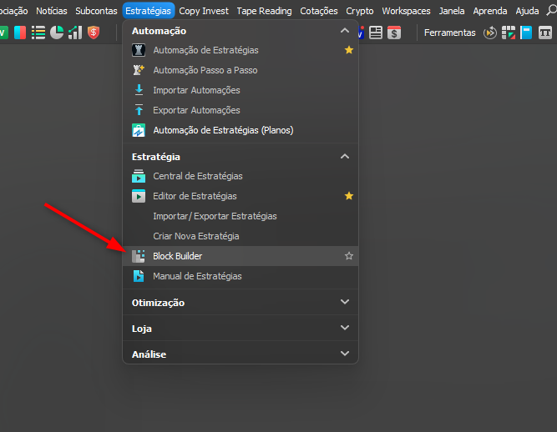
Task: Open Central de Estratégias entry
Action: coord(241,176)
